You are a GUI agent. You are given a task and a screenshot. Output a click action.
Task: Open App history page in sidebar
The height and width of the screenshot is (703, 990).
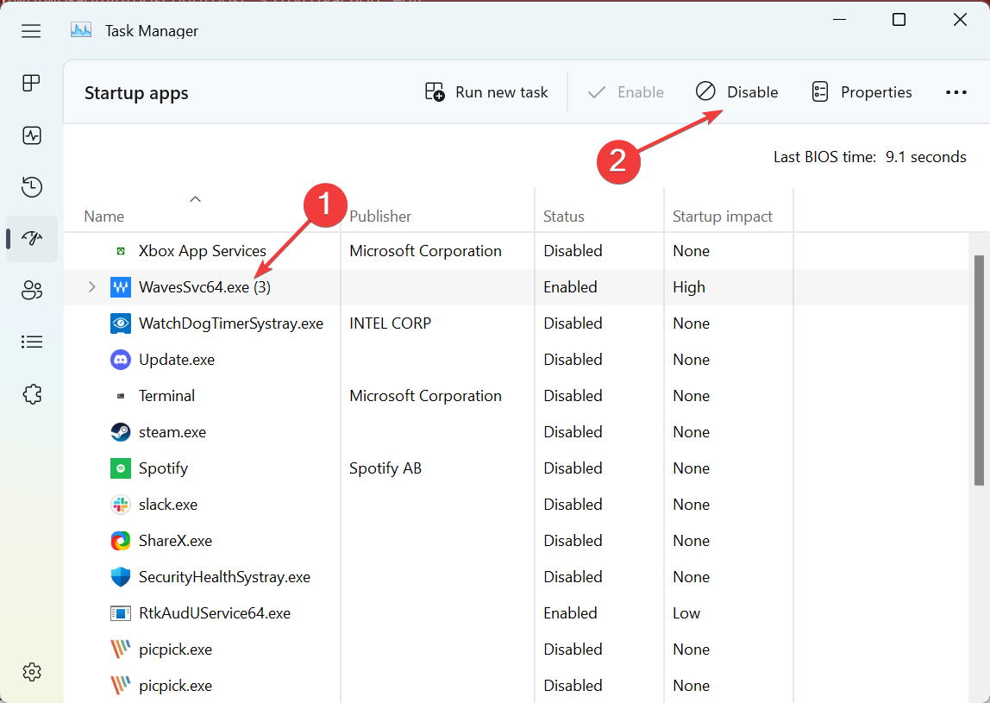pos(32,187)
